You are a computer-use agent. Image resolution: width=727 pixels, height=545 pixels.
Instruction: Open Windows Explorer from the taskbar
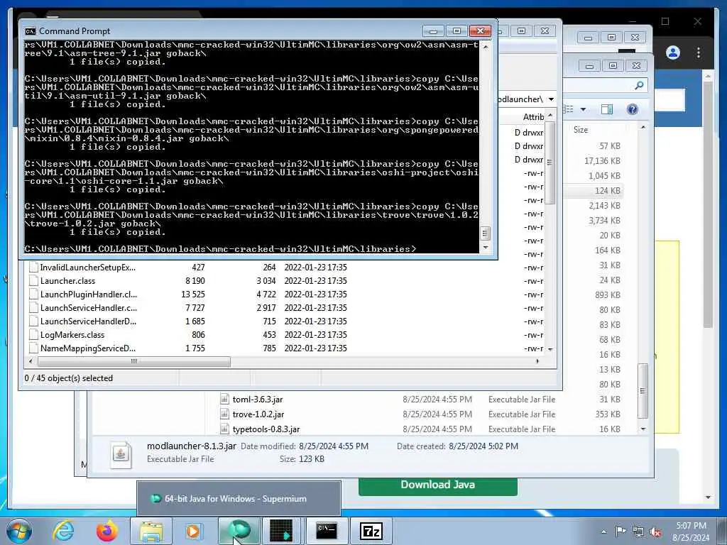point(151,531)
